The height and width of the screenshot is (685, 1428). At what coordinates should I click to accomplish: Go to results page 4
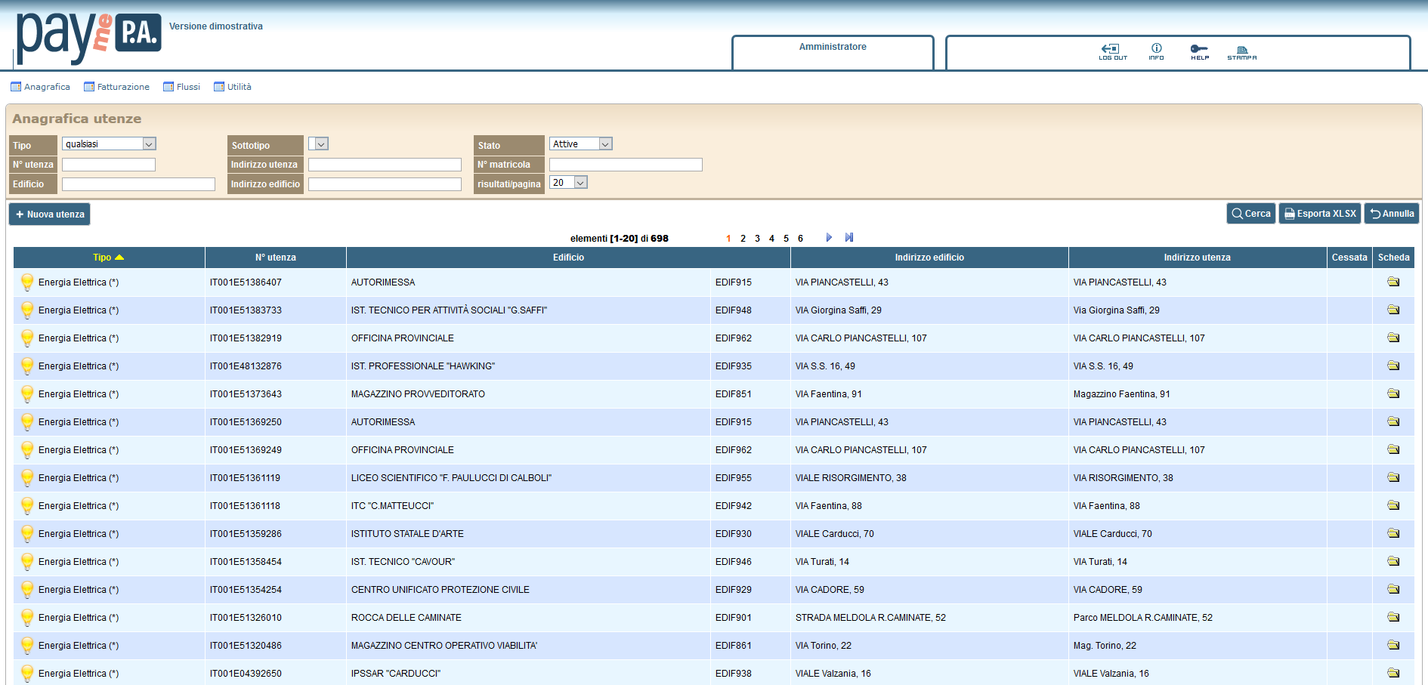point(771,238)
